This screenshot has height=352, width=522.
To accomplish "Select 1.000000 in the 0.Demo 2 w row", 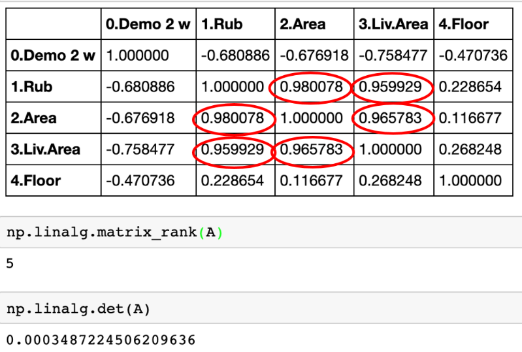I will click(137, 56).
